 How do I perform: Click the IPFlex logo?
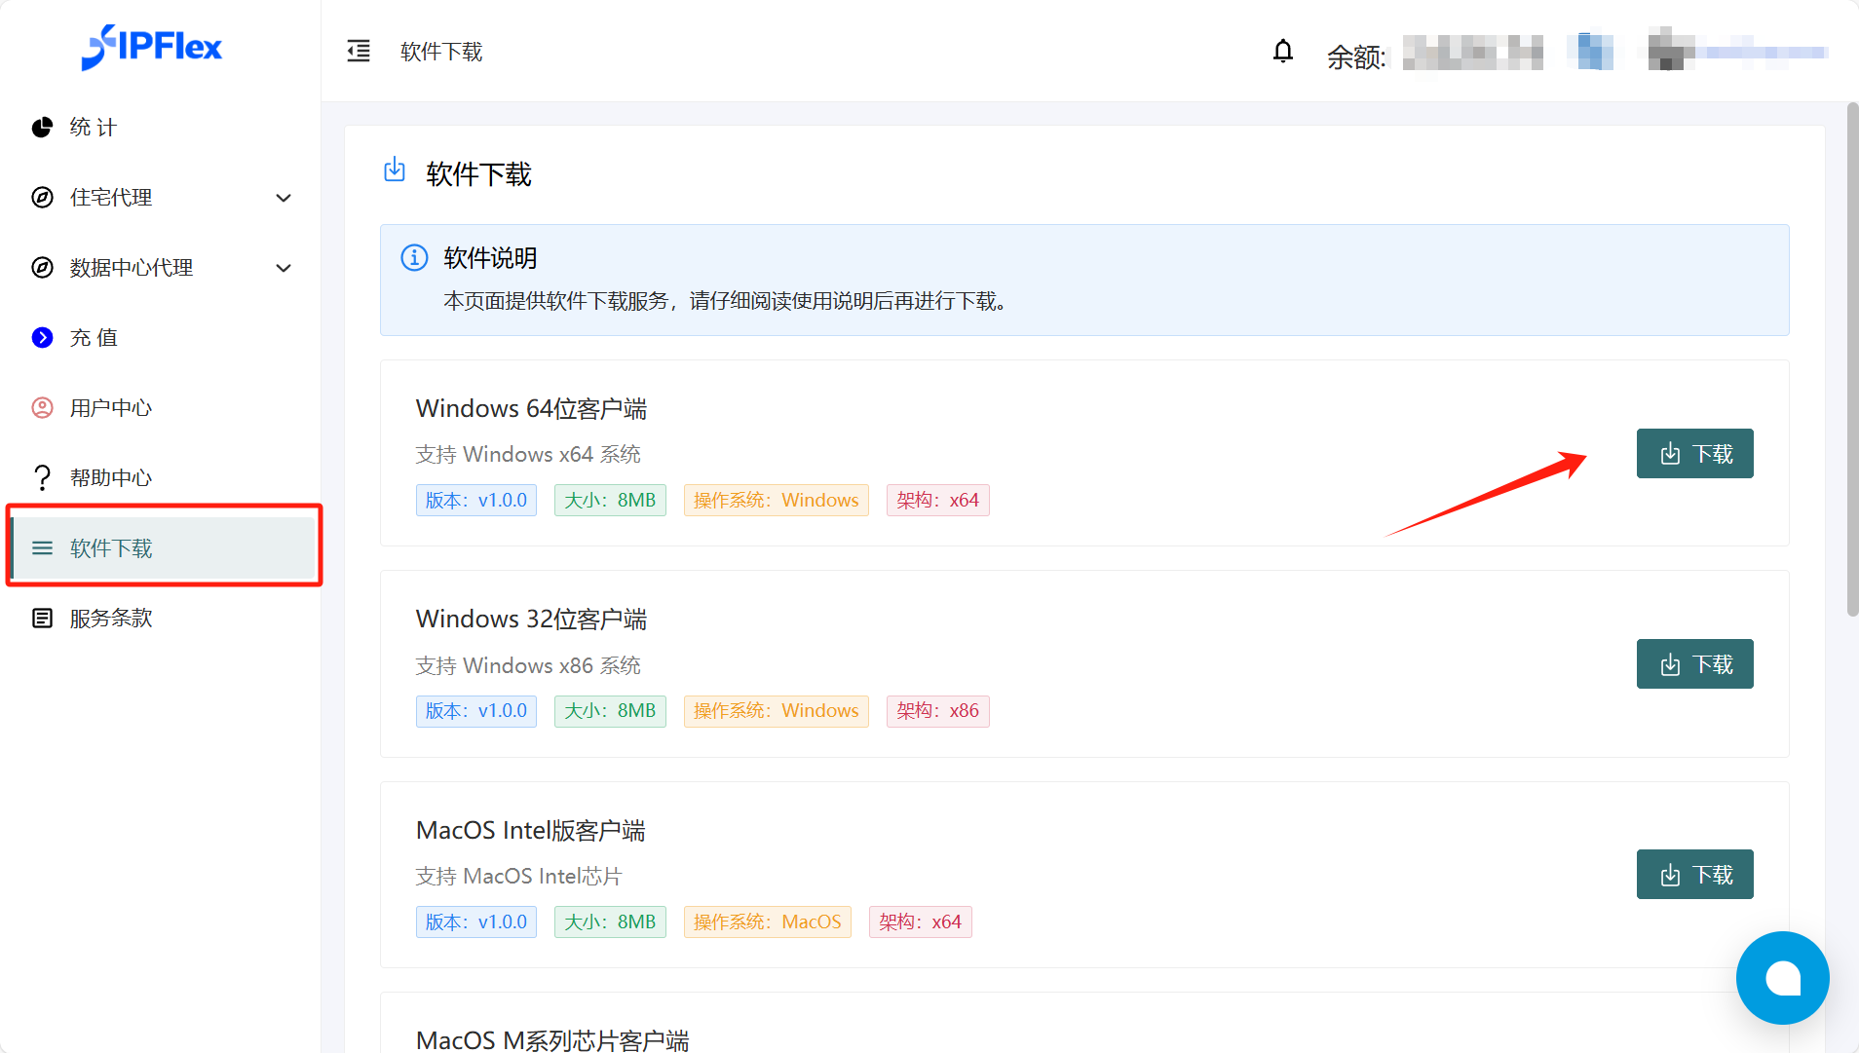click(x=152, y=47)
